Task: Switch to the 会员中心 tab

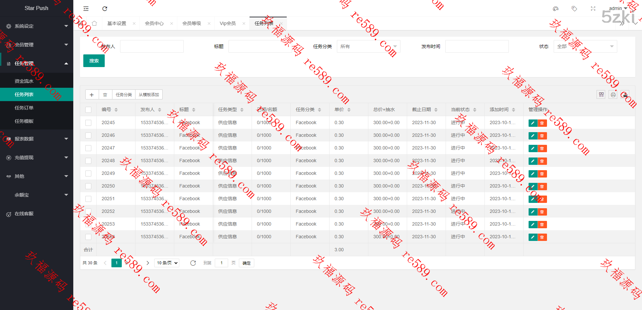Action: point(154,23)
